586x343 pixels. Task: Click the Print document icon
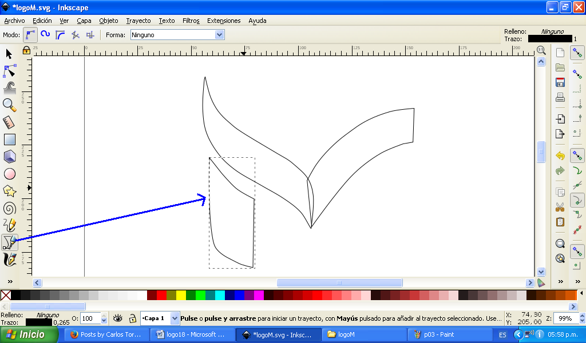pos(560,97)
